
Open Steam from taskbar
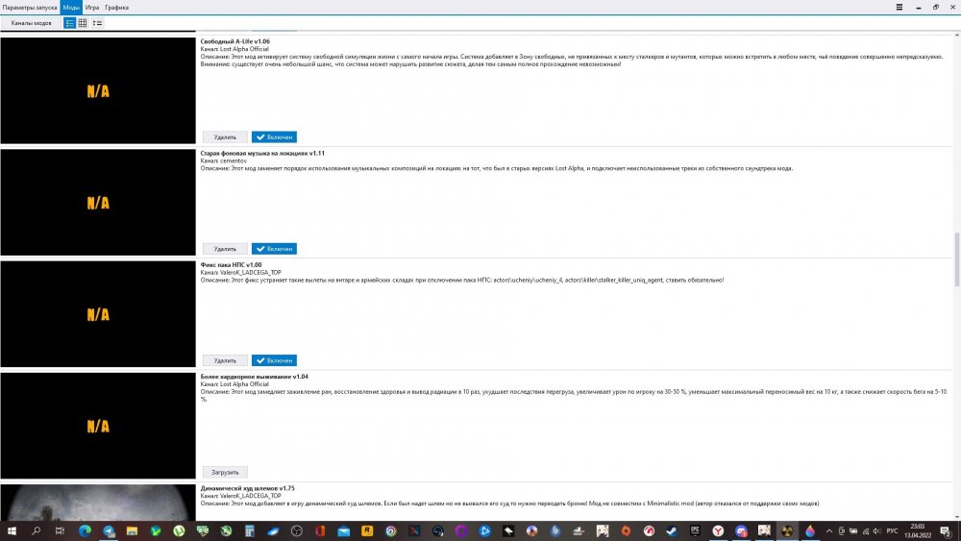tap(673, 530)
